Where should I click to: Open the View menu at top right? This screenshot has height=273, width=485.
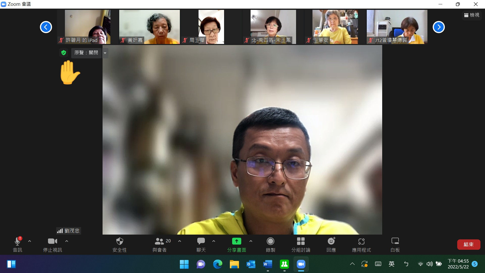pos(472,15)
